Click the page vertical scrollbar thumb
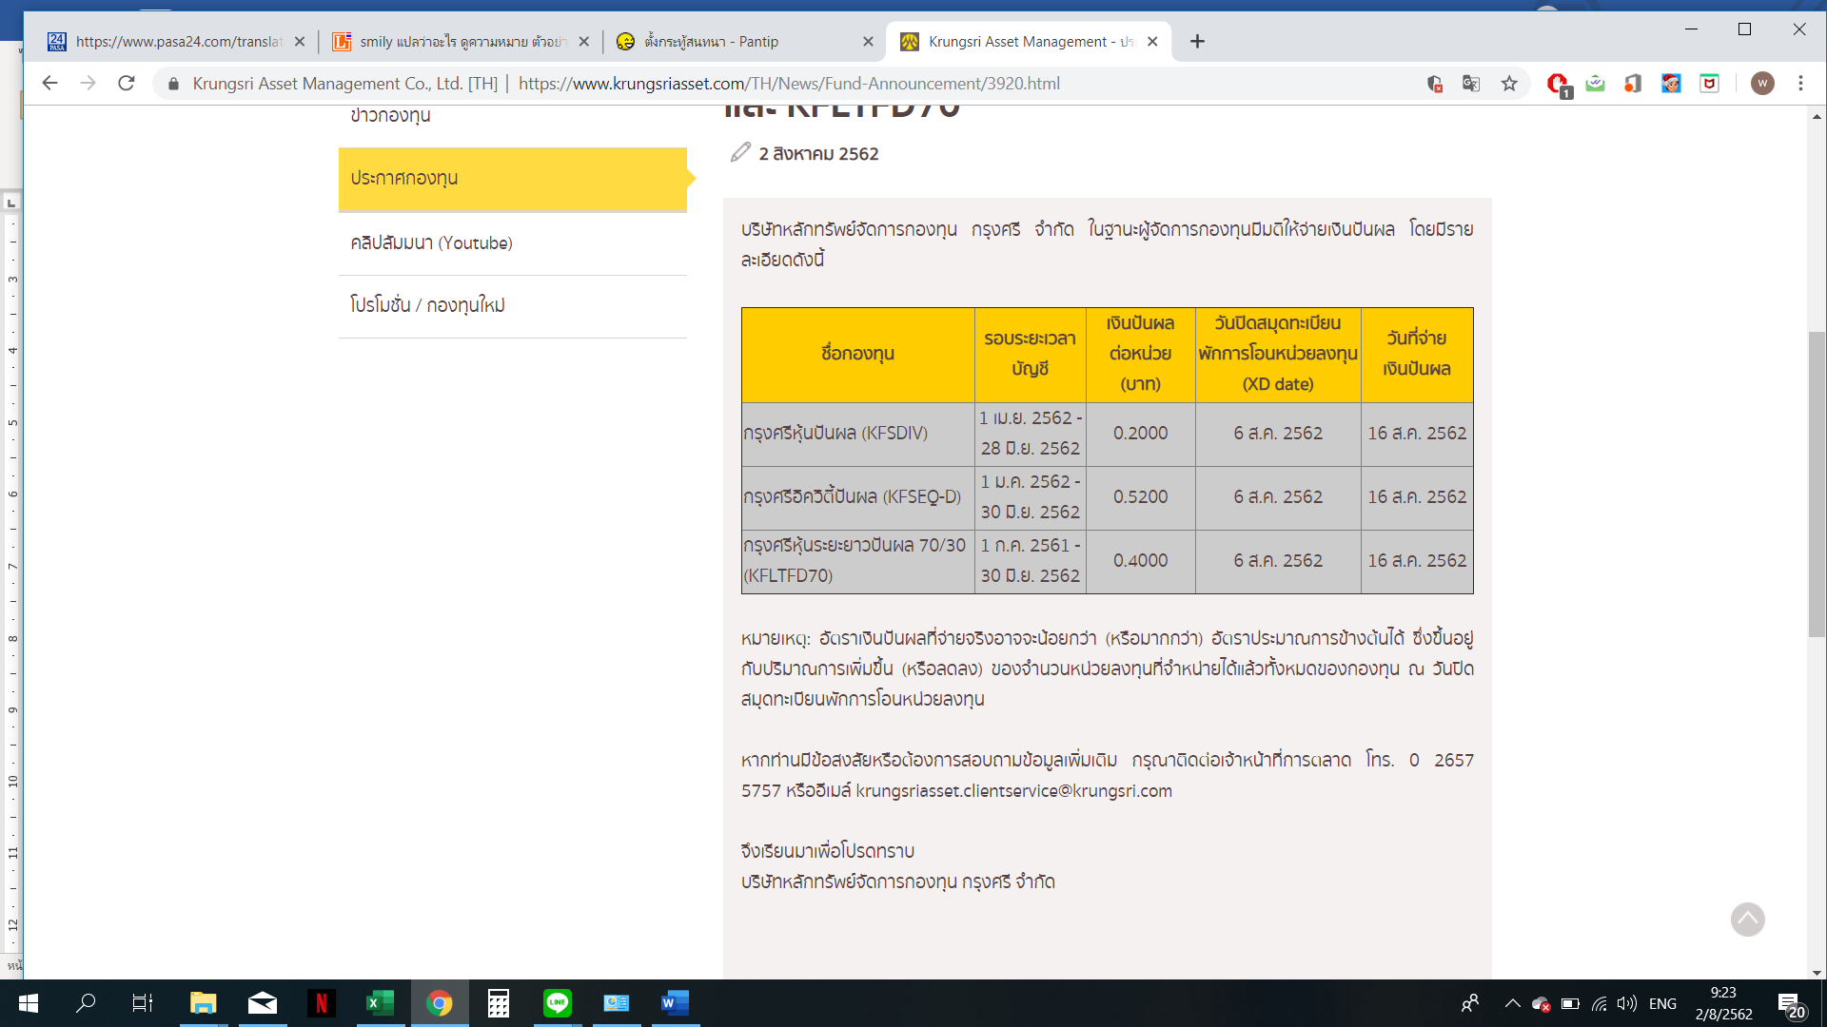Screen dimensions: 1827x1027 pyautogui.click(x=1817, y=483)
